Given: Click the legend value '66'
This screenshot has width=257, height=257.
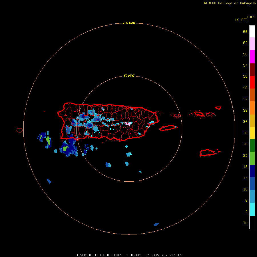Looking at the screenshot, I should pyautogui.click(x=245, y=31).
